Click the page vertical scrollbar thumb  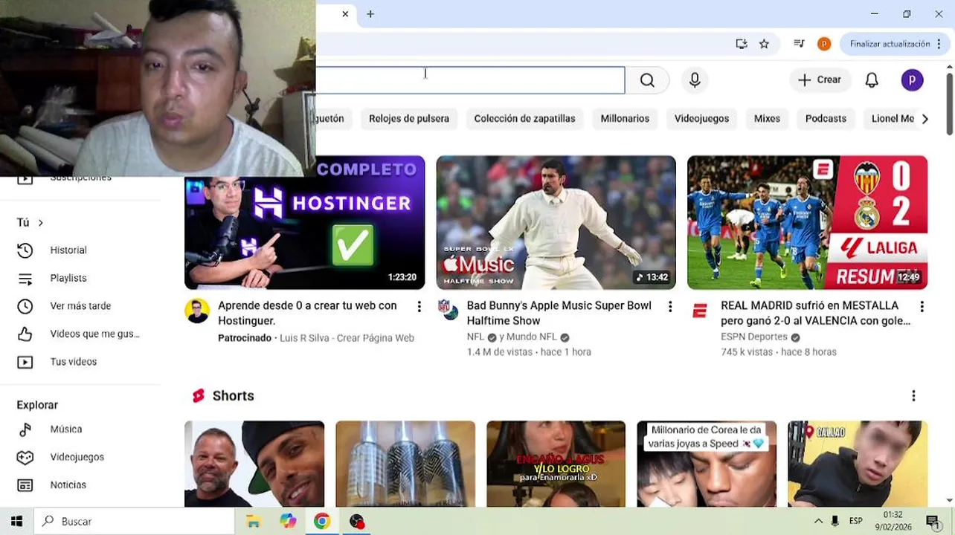[x=949, y=103]
